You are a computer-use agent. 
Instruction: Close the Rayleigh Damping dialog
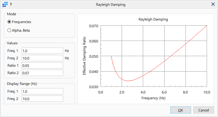point(213,4)
